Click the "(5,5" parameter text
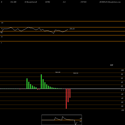Screen dimensions: 125x125 pos(64,2)
